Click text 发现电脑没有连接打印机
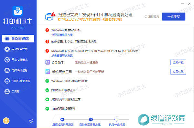The width and height of the screenshot is (194, 128). [x=66, y=30]
